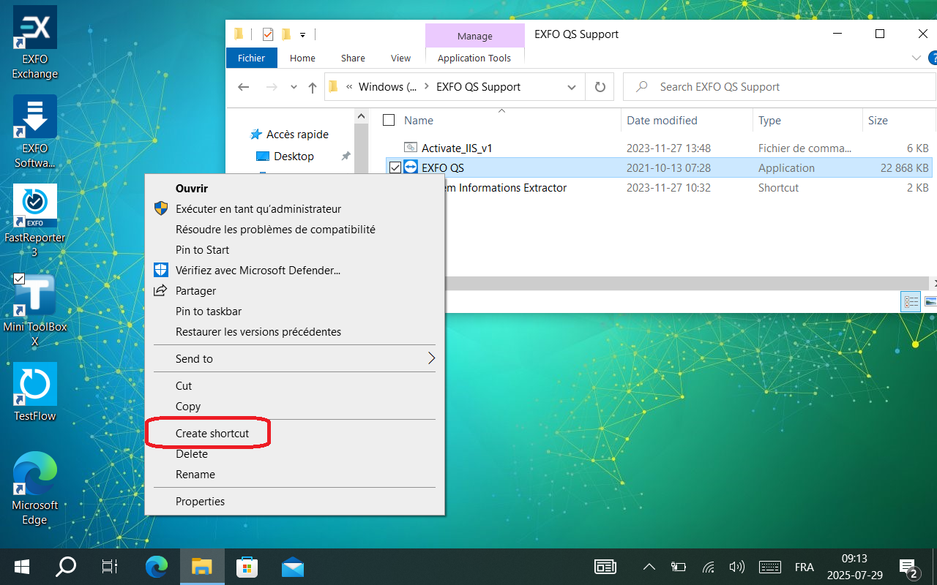Expand Send to submenu arrow

(431, 358)
